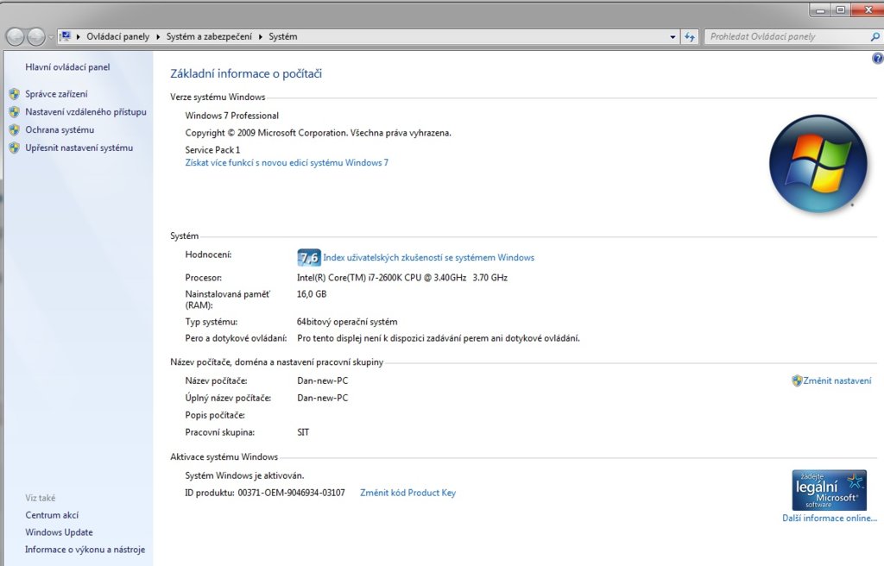Open the address bar history dropdown arrow

point(673,37)
